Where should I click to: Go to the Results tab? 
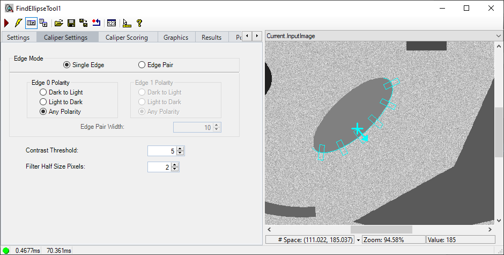tap(211, 38)
